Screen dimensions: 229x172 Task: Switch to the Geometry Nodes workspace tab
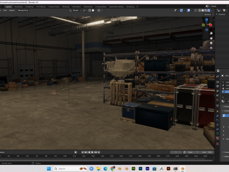[x=116, y=7]
